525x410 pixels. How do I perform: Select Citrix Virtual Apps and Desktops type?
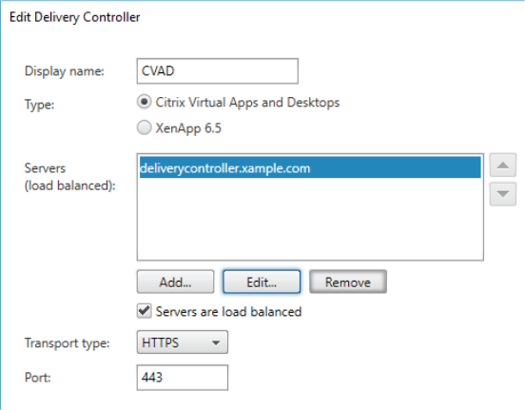point(144,102)
